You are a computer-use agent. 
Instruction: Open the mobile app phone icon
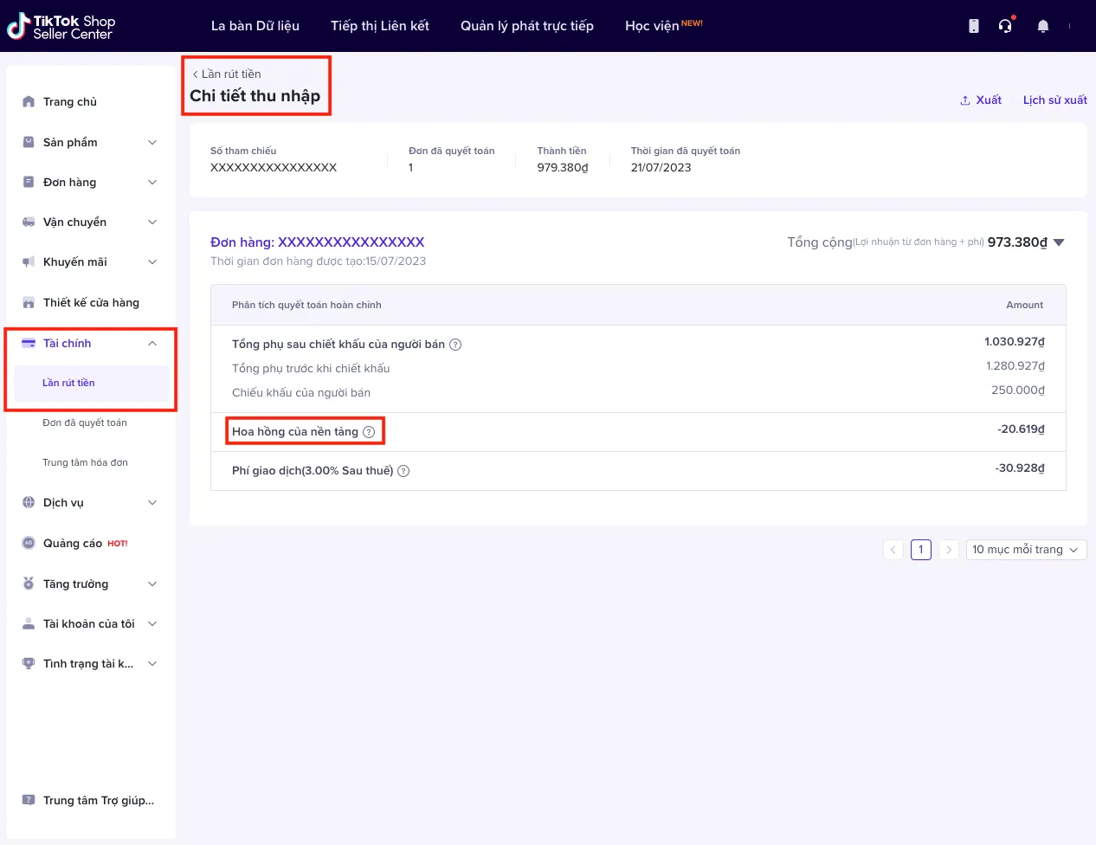coord(974,26)
